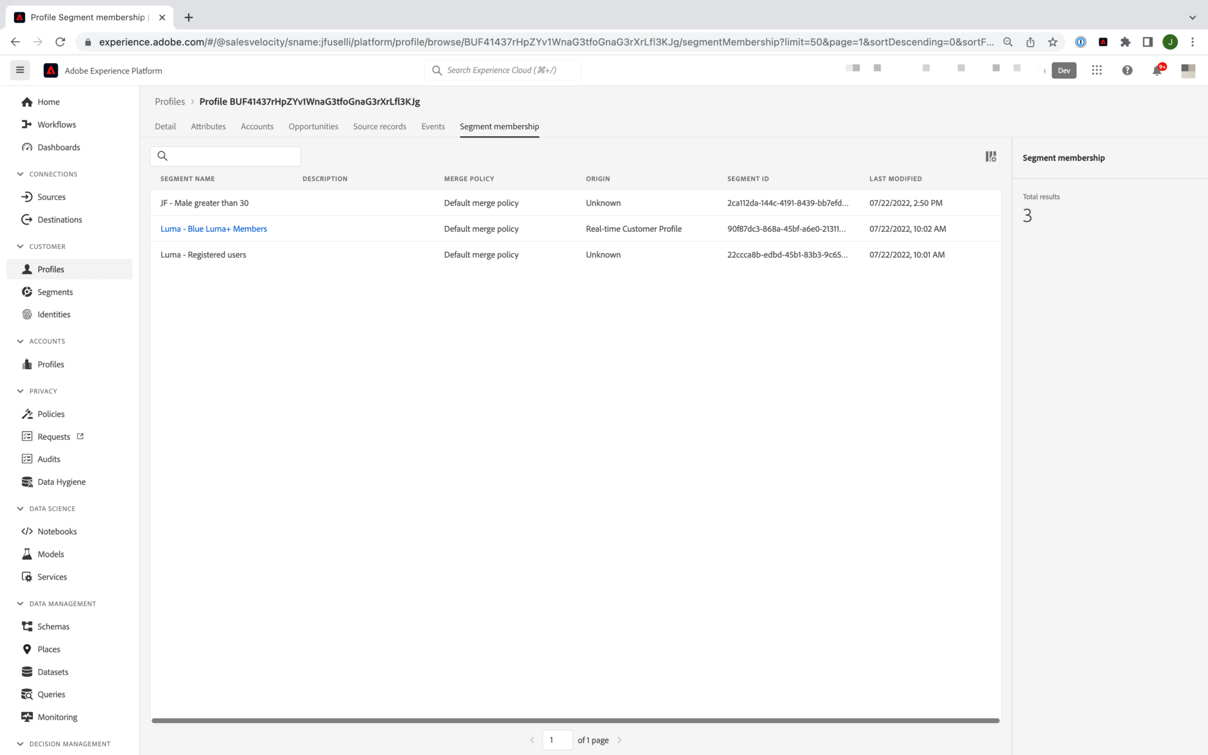The image size is (1208, 755).
Task: Collapse the PRIVACY section chevron
Action: pos(21,390)
